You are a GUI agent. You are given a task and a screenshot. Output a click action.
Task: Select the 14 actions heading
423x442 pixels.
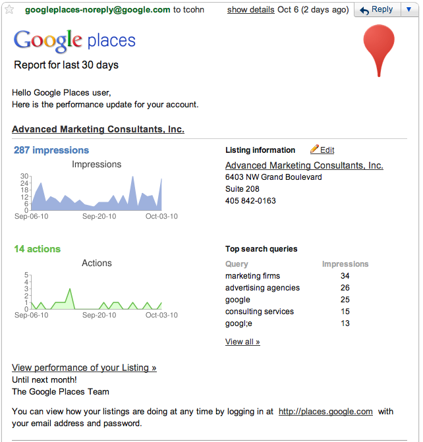(37, 249)
